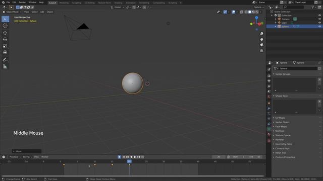
Task: Open the Playback dropdown in timeline
Action: tap(15, 157)
